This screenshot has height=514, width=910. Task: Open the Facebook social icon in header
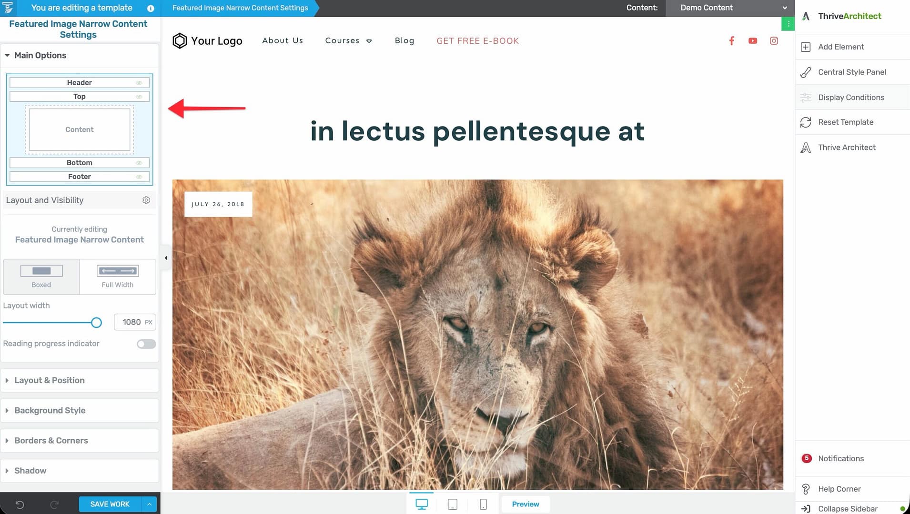731,41
